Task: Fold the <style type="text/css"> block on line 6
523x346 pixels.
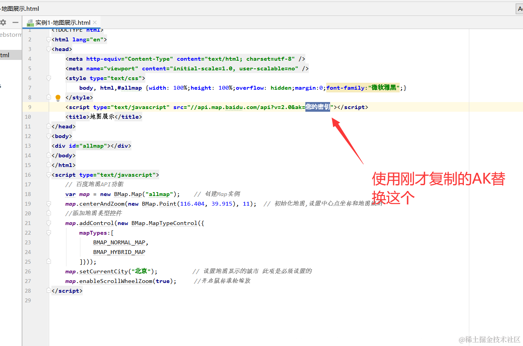Action: pyautogui.click(x=49, y=78)
